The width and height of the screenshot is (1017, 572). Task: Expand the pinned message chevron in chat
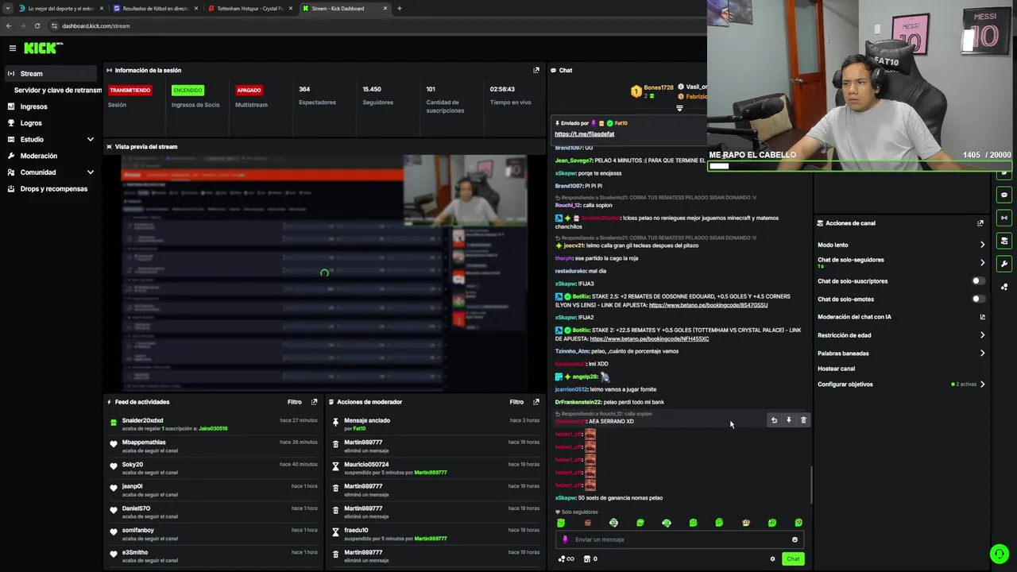[679, 108]
